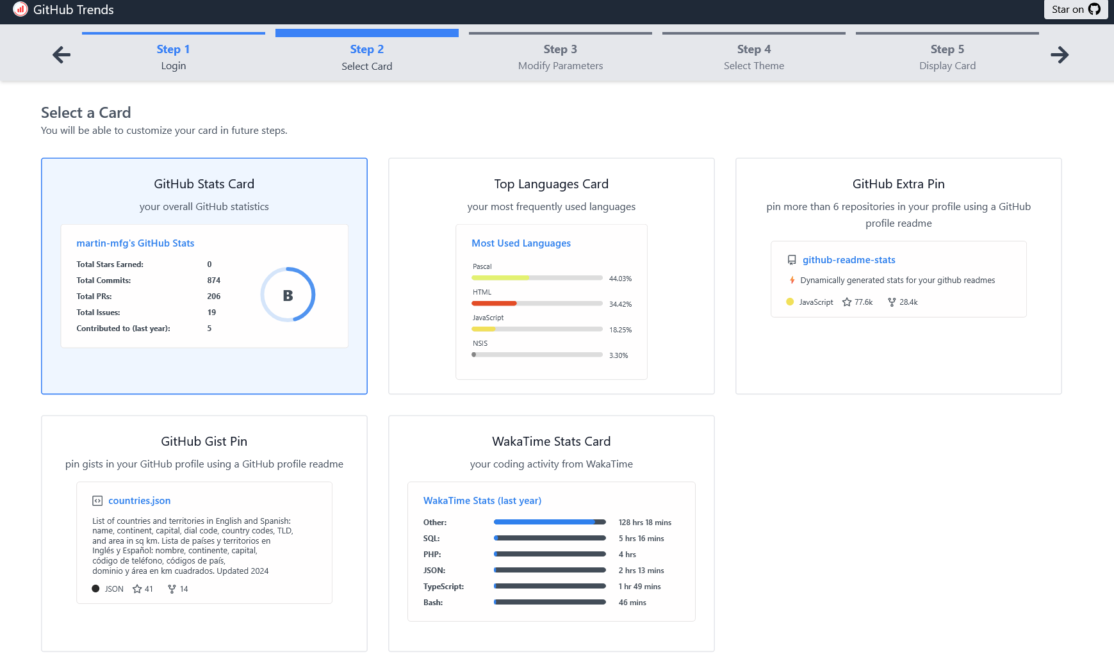Click the 'your coding activity from WakaTime' subtitle

552,464
